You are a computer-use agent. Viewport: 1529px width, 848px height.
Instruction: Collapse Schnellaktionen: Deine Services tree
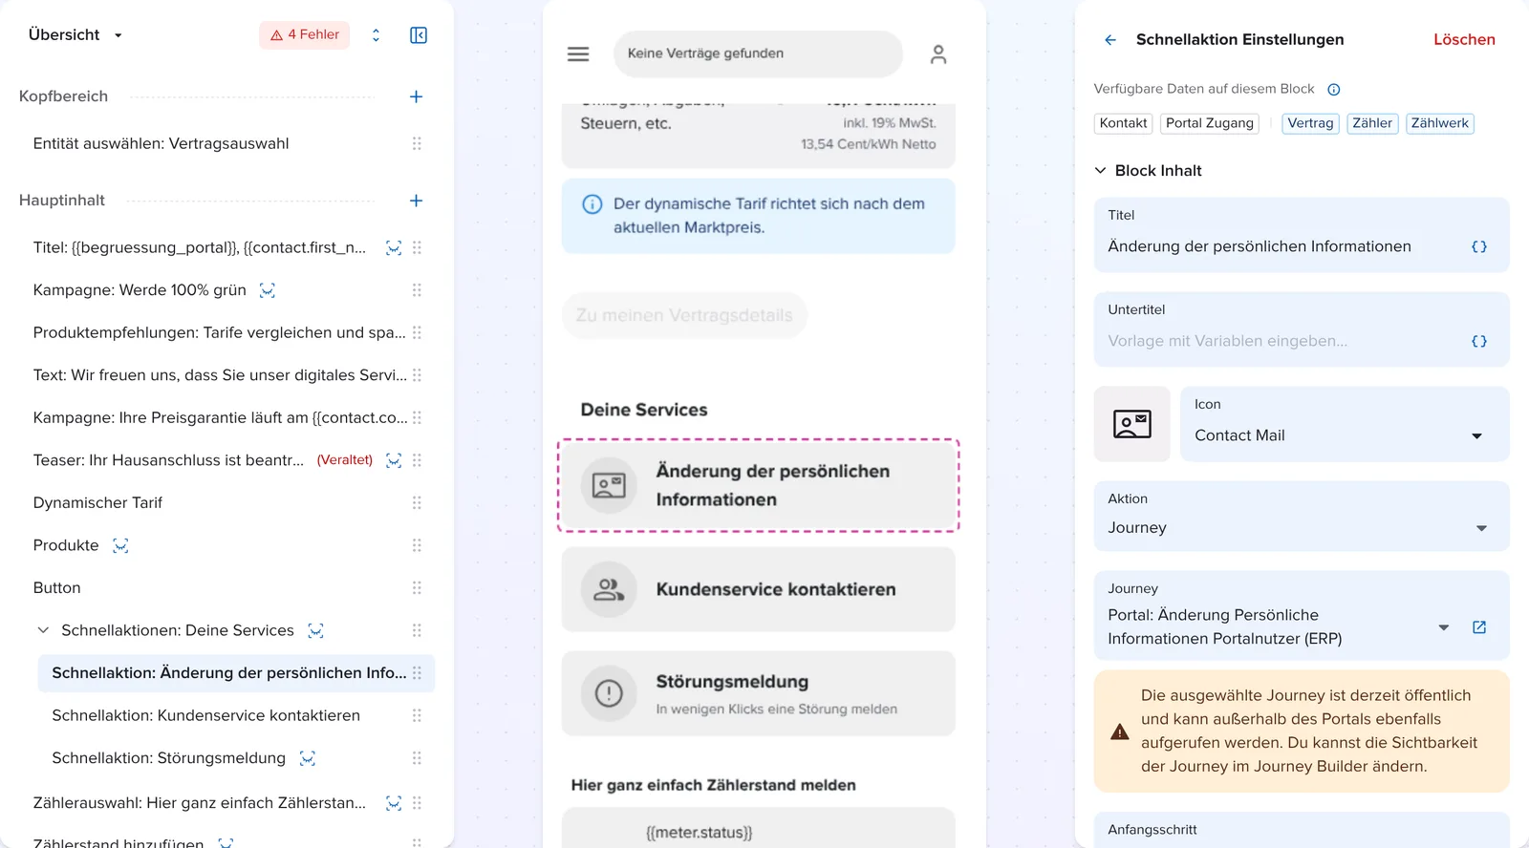tap(43, 630)
